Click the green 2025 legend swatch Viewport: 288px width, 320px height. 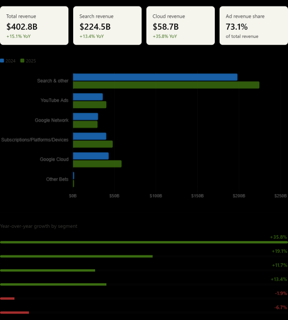[x=22, y=61]
